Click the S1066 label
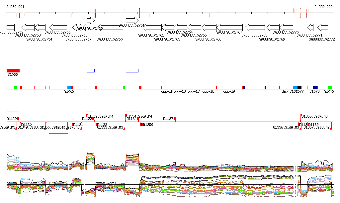 click(13, 75)
